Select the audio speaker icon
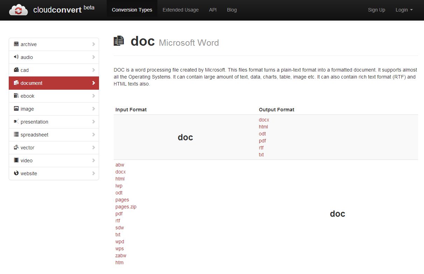The image size is (424, 274). pyautogui.click(x=16, y=57)
